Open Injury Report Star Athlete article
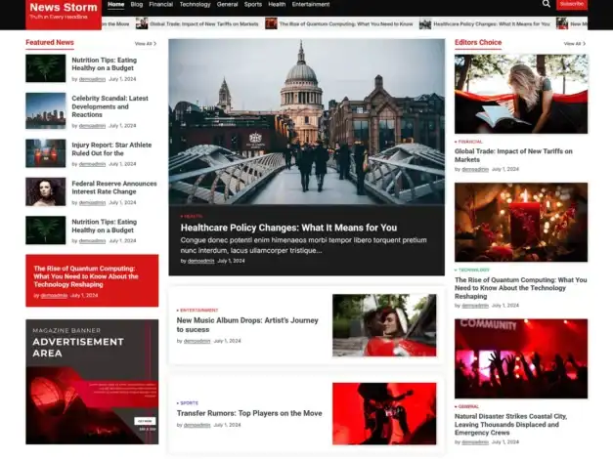This screenshot has height=459, width=613. (111, 148)
